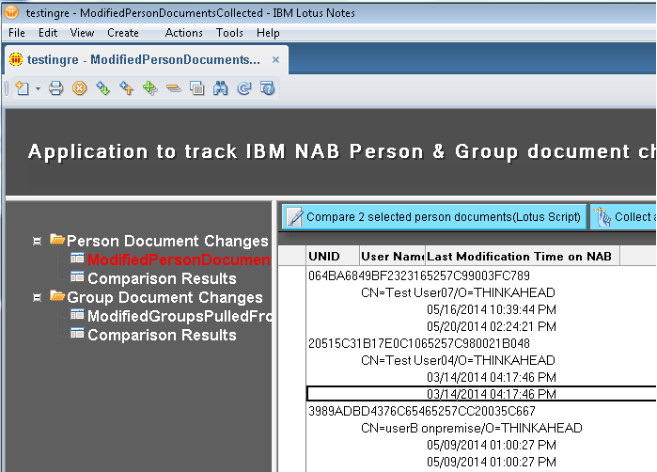The height and width of the screenshot is (472, 657).
Task: Click the context Help toolbar icon
Action: click(x=267, y=88)
